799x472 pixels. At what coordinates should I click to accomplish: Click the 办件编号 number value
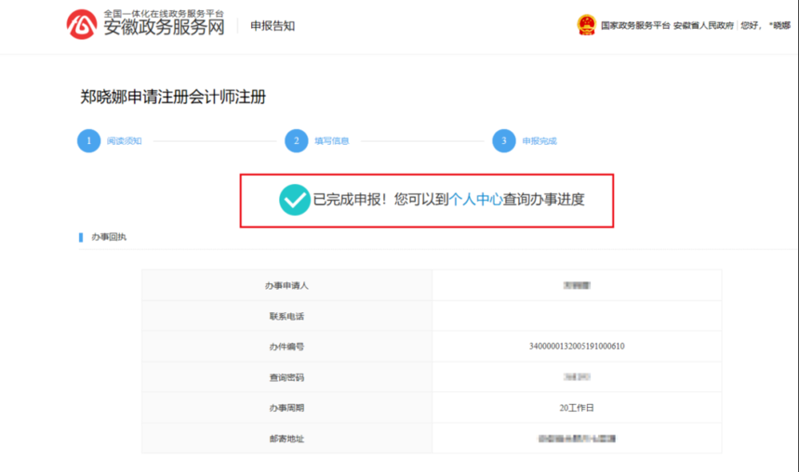click(577, 347)
